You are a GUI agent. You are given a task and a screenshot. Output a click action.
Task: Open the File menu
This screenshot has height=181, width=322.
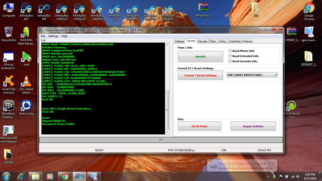(43, 36)
